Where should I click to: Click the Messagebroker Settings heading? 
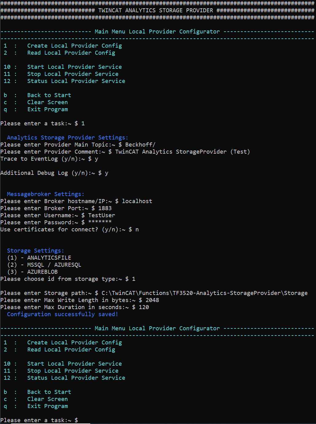click(45, 194)
